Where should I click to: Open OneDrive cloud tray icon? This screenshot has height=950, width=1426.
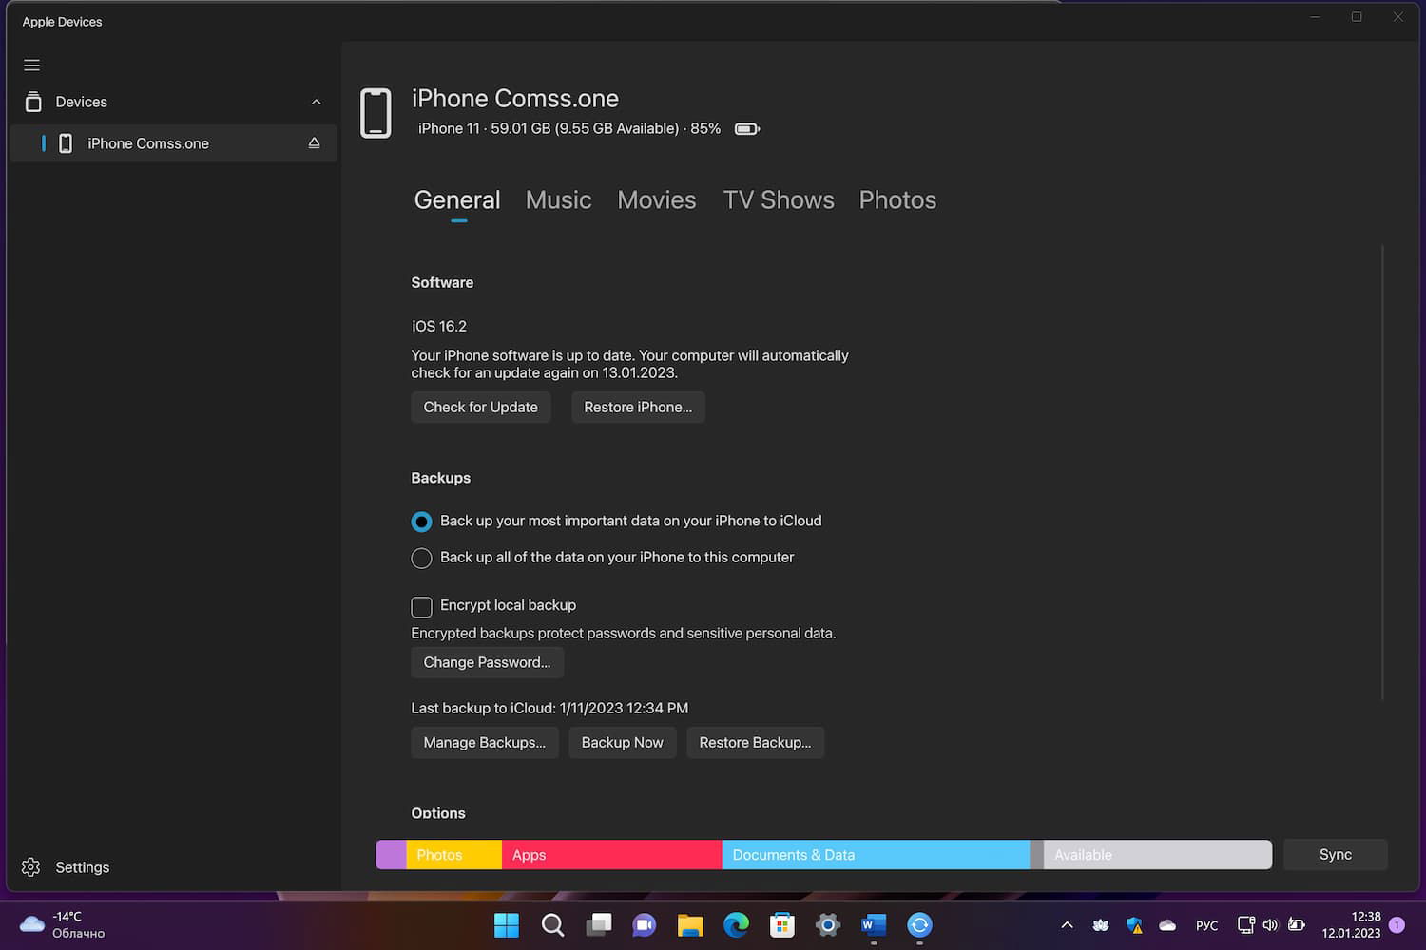point(1167,925)
